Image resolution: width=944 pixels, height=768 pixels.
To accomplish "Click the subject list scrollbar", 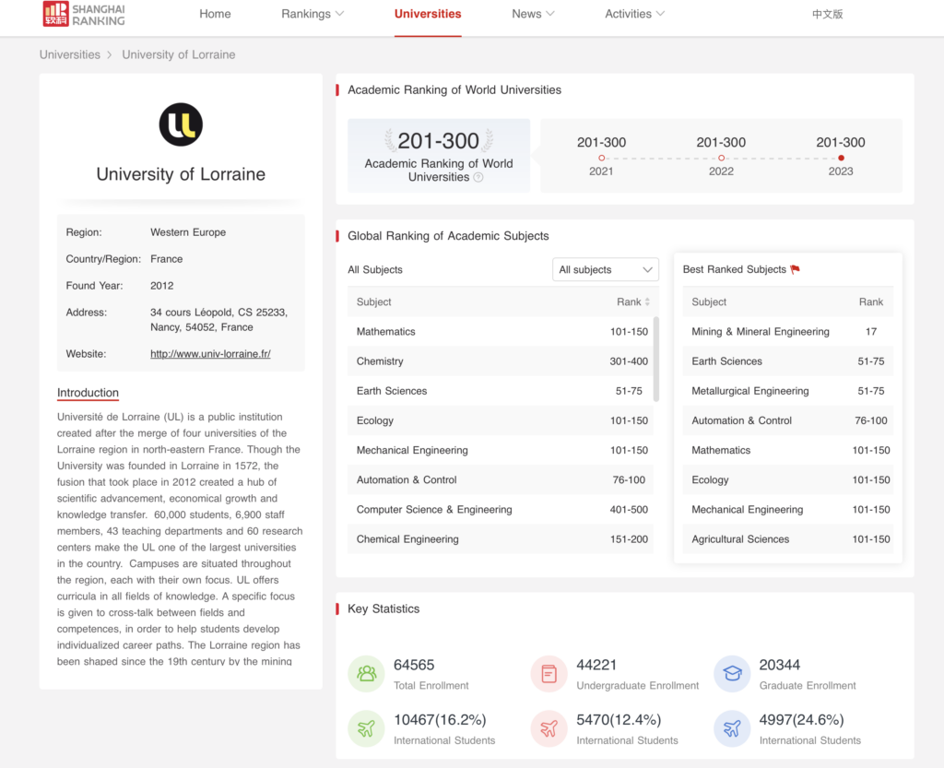I will click(x=656, y=360).
